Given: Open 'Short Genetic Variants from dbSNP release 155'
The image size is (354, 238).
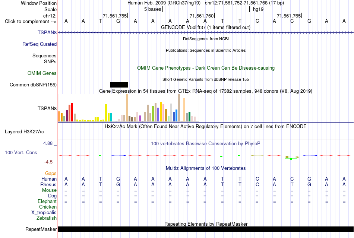Looking at the screenshot, I should tap(206, 79).
